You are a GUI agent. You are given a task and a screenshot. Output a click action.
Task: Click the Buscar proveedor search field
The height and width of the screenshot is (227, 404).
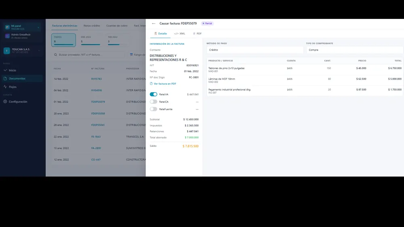click(88, 55)
